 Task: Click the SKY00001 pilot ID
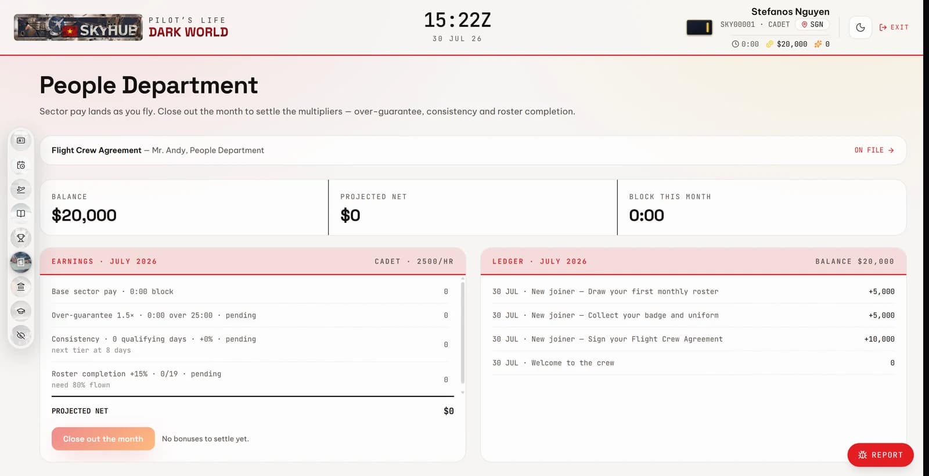click(x=738, y=24)
